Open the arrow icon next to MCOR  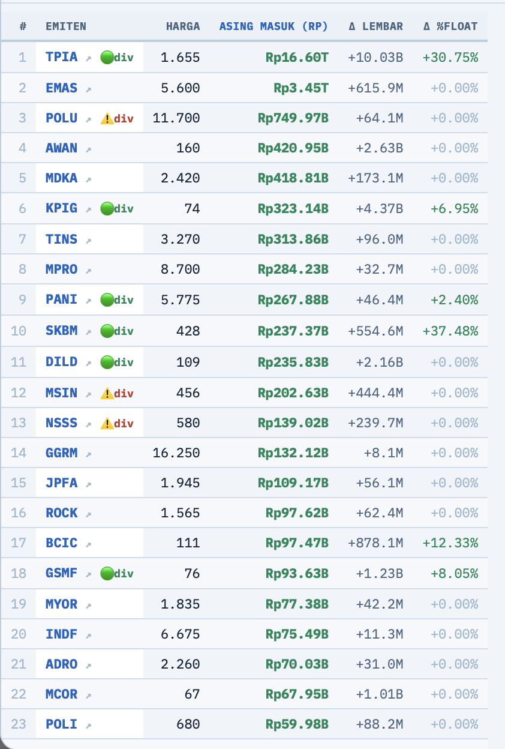pyautogui.click(x=88, y=696)
